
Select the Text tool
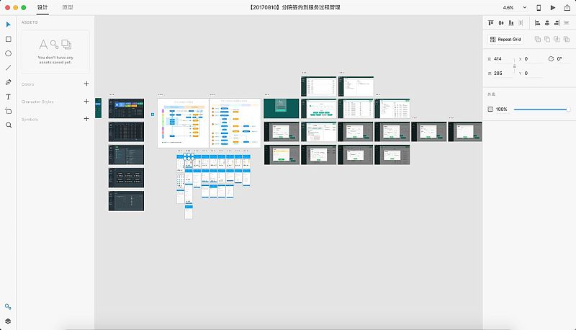pos(8,97)
